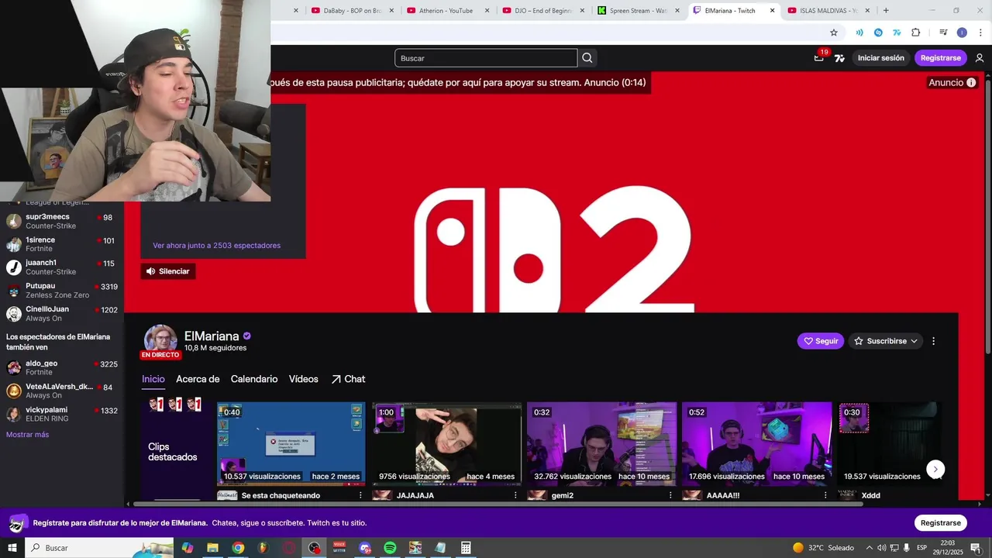The image size is (992, 558).
Task: Open juaanch1 channel in the sidebar
Action: (x=62, y=267)
